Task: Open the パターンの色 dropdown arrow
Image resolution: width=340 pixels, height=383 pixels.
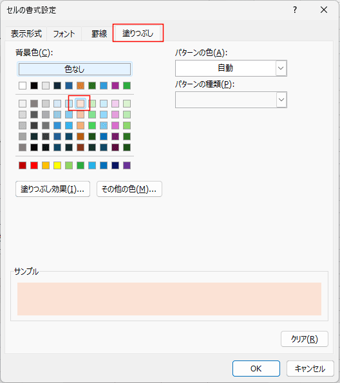Action: pos(281,68)
